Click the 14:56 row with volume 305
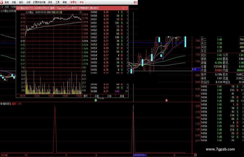 [x=222, y=101]
